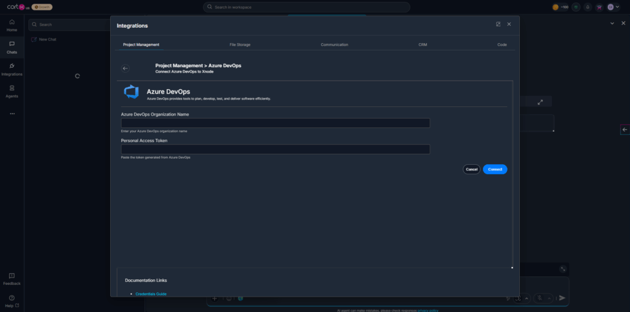Open the Credentials Guide link

151,294
